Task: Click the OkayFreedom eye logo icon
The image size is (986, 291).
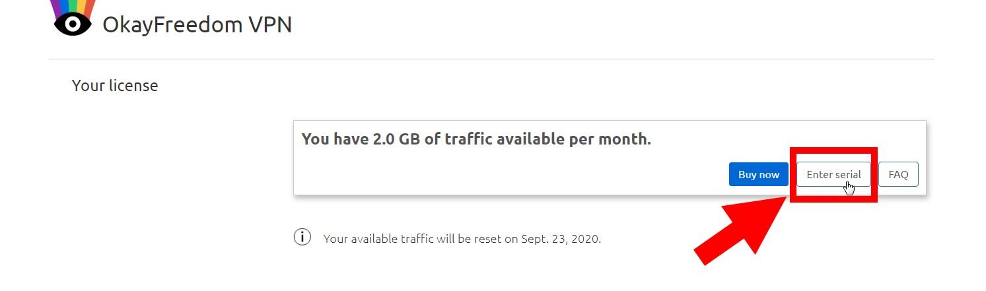Action: pyautogui.click(x=73, y=24)
